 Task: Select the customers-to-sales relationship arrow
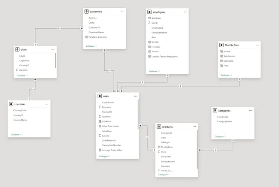tap(109, 71)
